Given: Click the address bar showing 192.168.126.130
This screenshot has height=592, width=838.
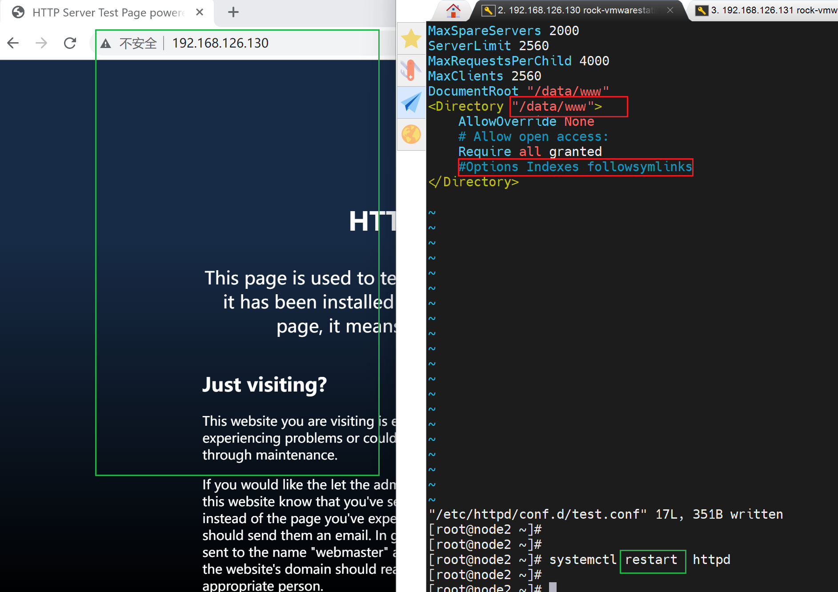Looking at the screenshot, I should 267,43.
